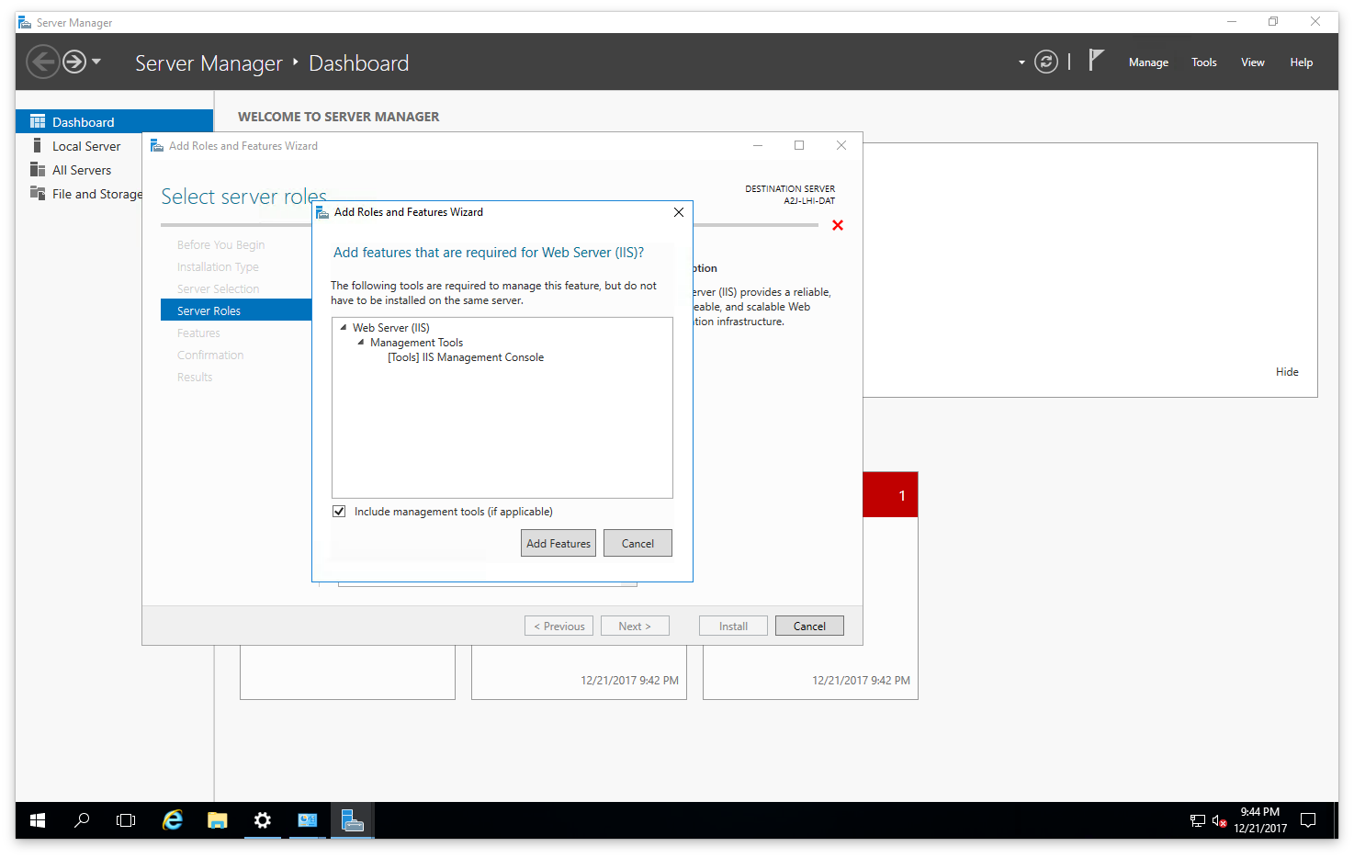Click the All Servers sidebar icon
This screenshot has width=1354, height=858.
point(38,169)
